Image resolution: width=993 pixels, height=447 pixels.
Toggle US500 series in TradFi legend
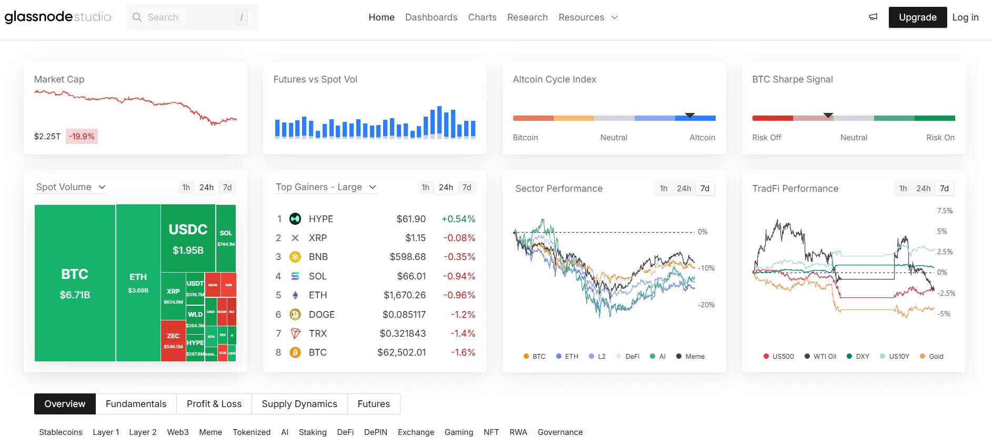click(x=778, y=356)
